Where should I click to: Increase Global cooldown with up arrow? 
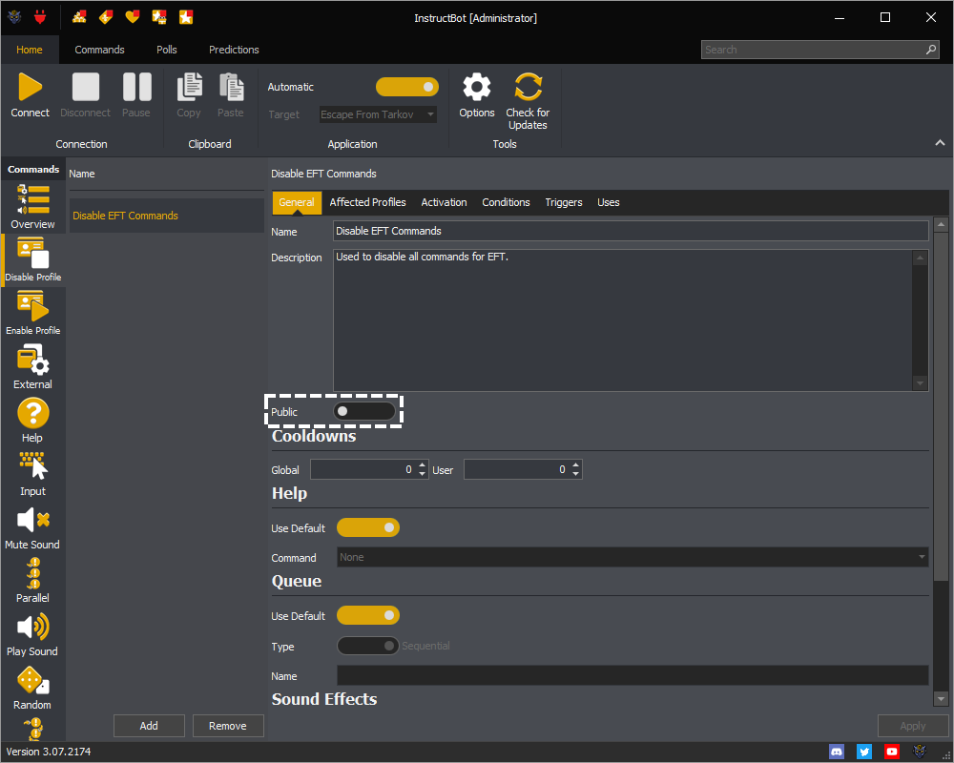[x=423, y=464]
